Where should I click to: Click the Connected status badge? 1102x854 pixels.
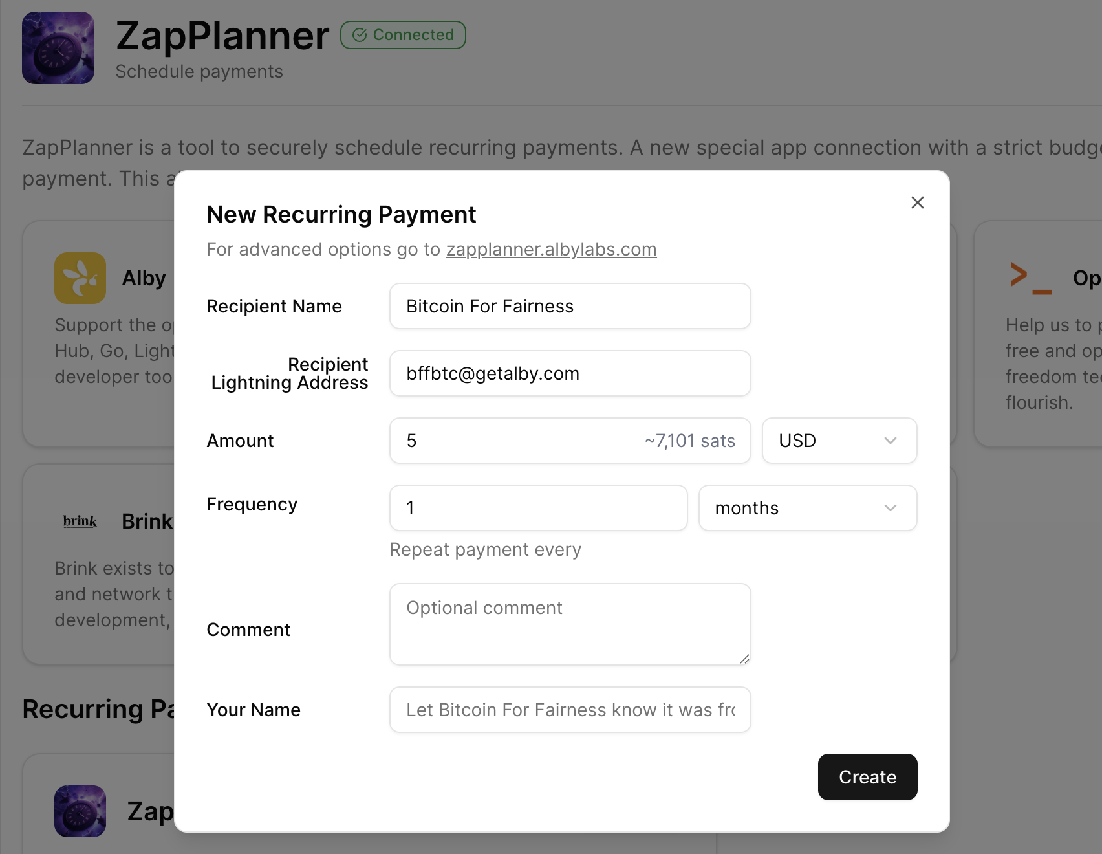pyautogui.click(x=403, y=35)
